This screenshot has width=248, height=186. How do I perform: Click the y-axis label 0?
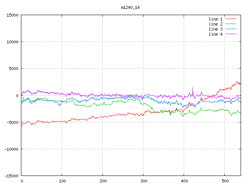coord(17,96)
